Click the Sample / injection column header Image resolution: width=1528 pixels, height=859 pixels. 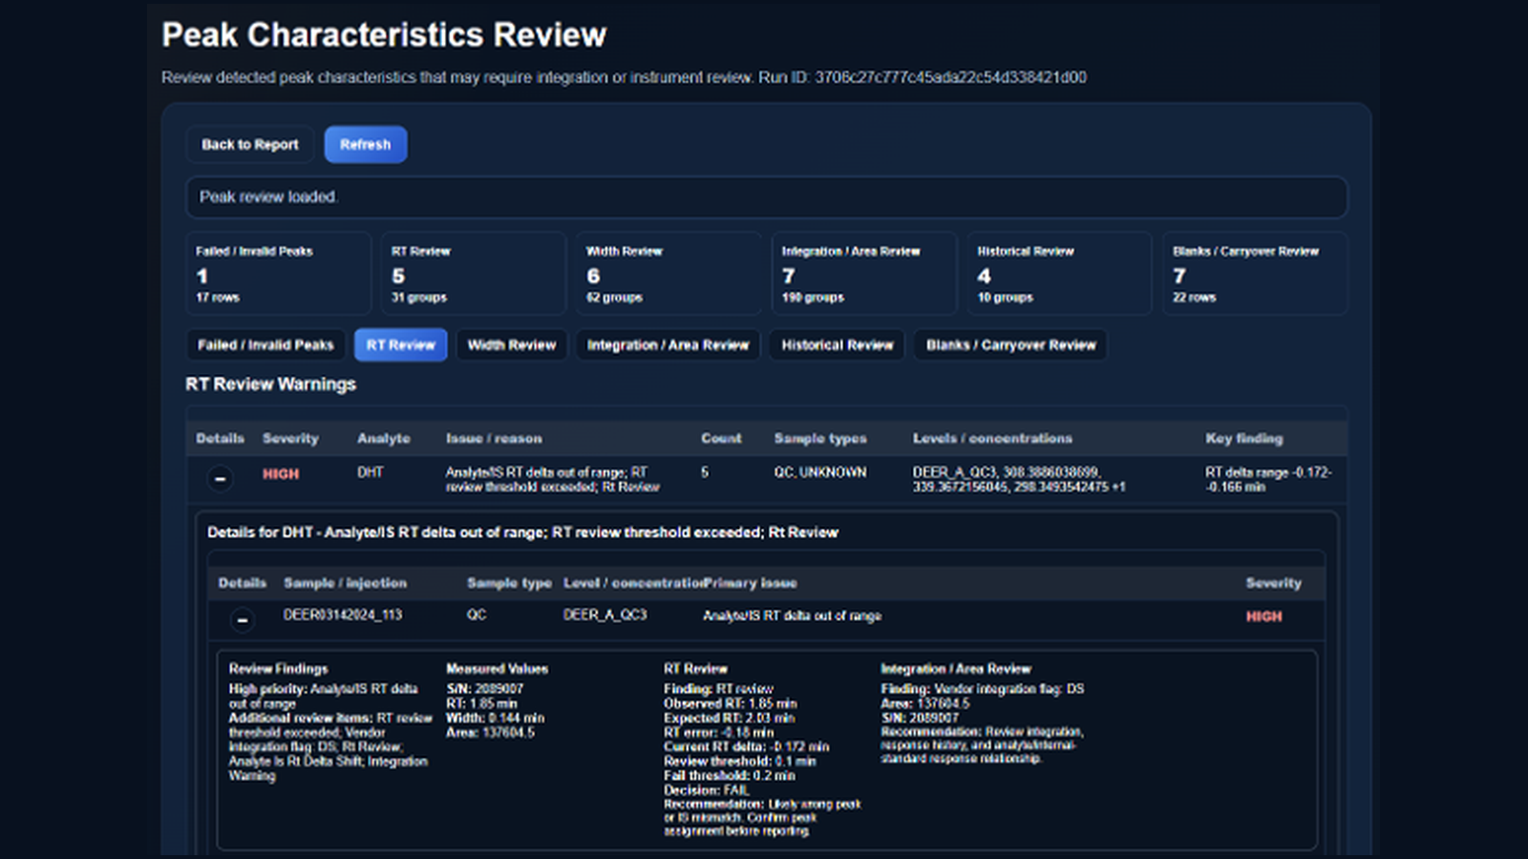[x=345, y=582]
